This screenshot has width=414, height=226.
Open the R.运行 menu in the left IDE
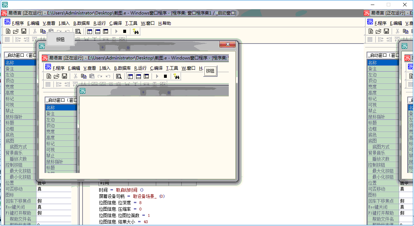[x=100, y=23]
